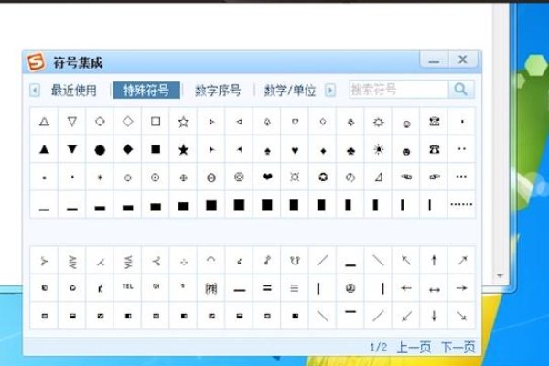Insert the upper-right diagonal arrow symbol
The width and height of the screenshot is (549, 366).
point(462,260)
